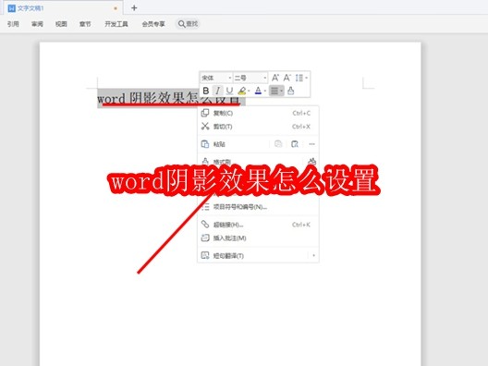Open 项目符号和编号(N) menu entry
The image size is (488, 366).
258,207
